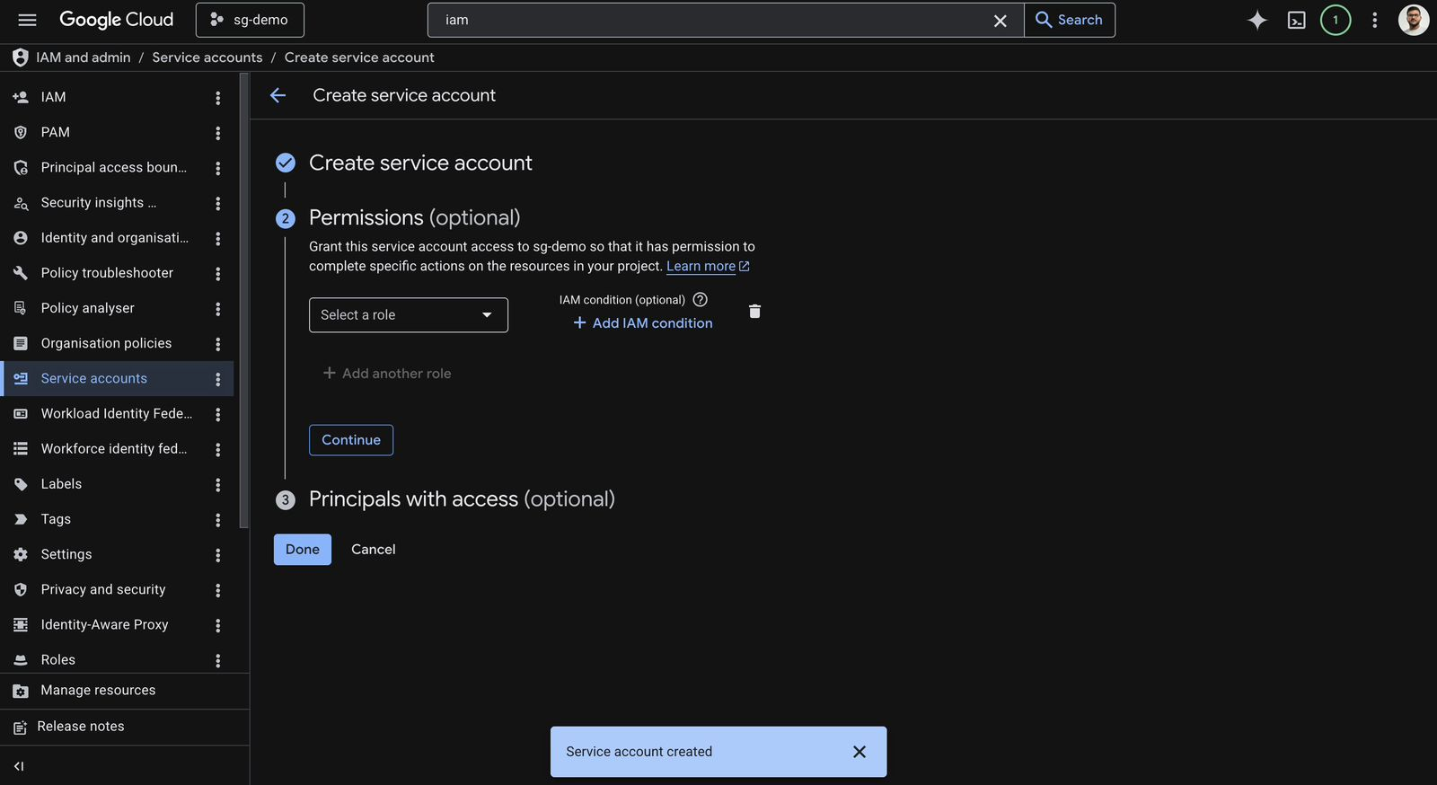Open more options for Privacy and security
Image resolution: width=1437 pixels, height=785 pixels.
[217, 591]
